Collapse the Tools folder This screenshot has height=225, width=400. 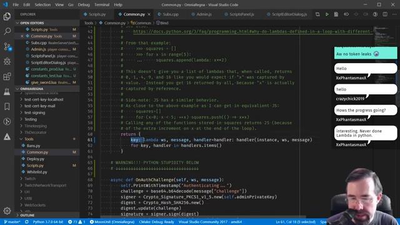tap(47, 139)
